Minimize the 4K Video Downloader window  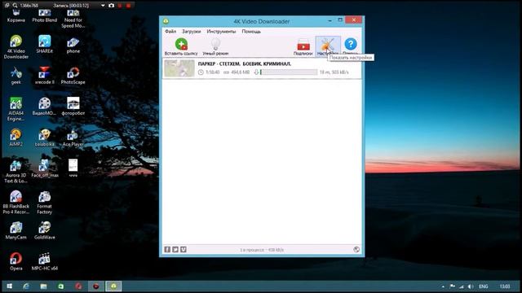tap(330, 20)
